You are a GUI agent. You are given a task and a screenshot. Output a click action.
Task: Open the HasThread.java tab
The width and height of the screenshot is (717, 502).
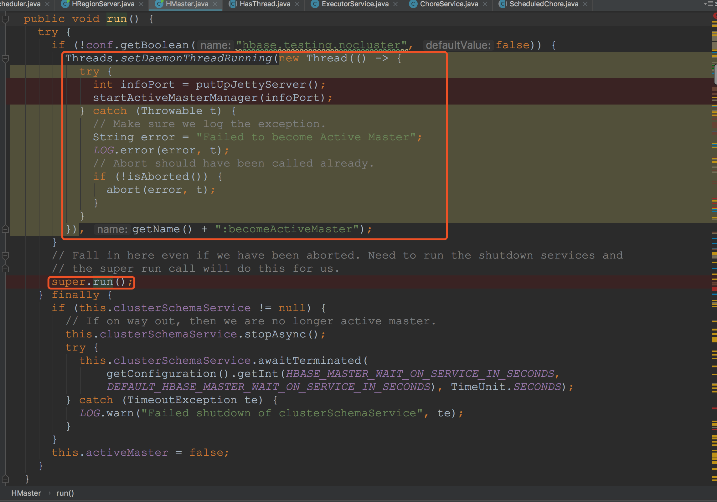click(265, 4)
